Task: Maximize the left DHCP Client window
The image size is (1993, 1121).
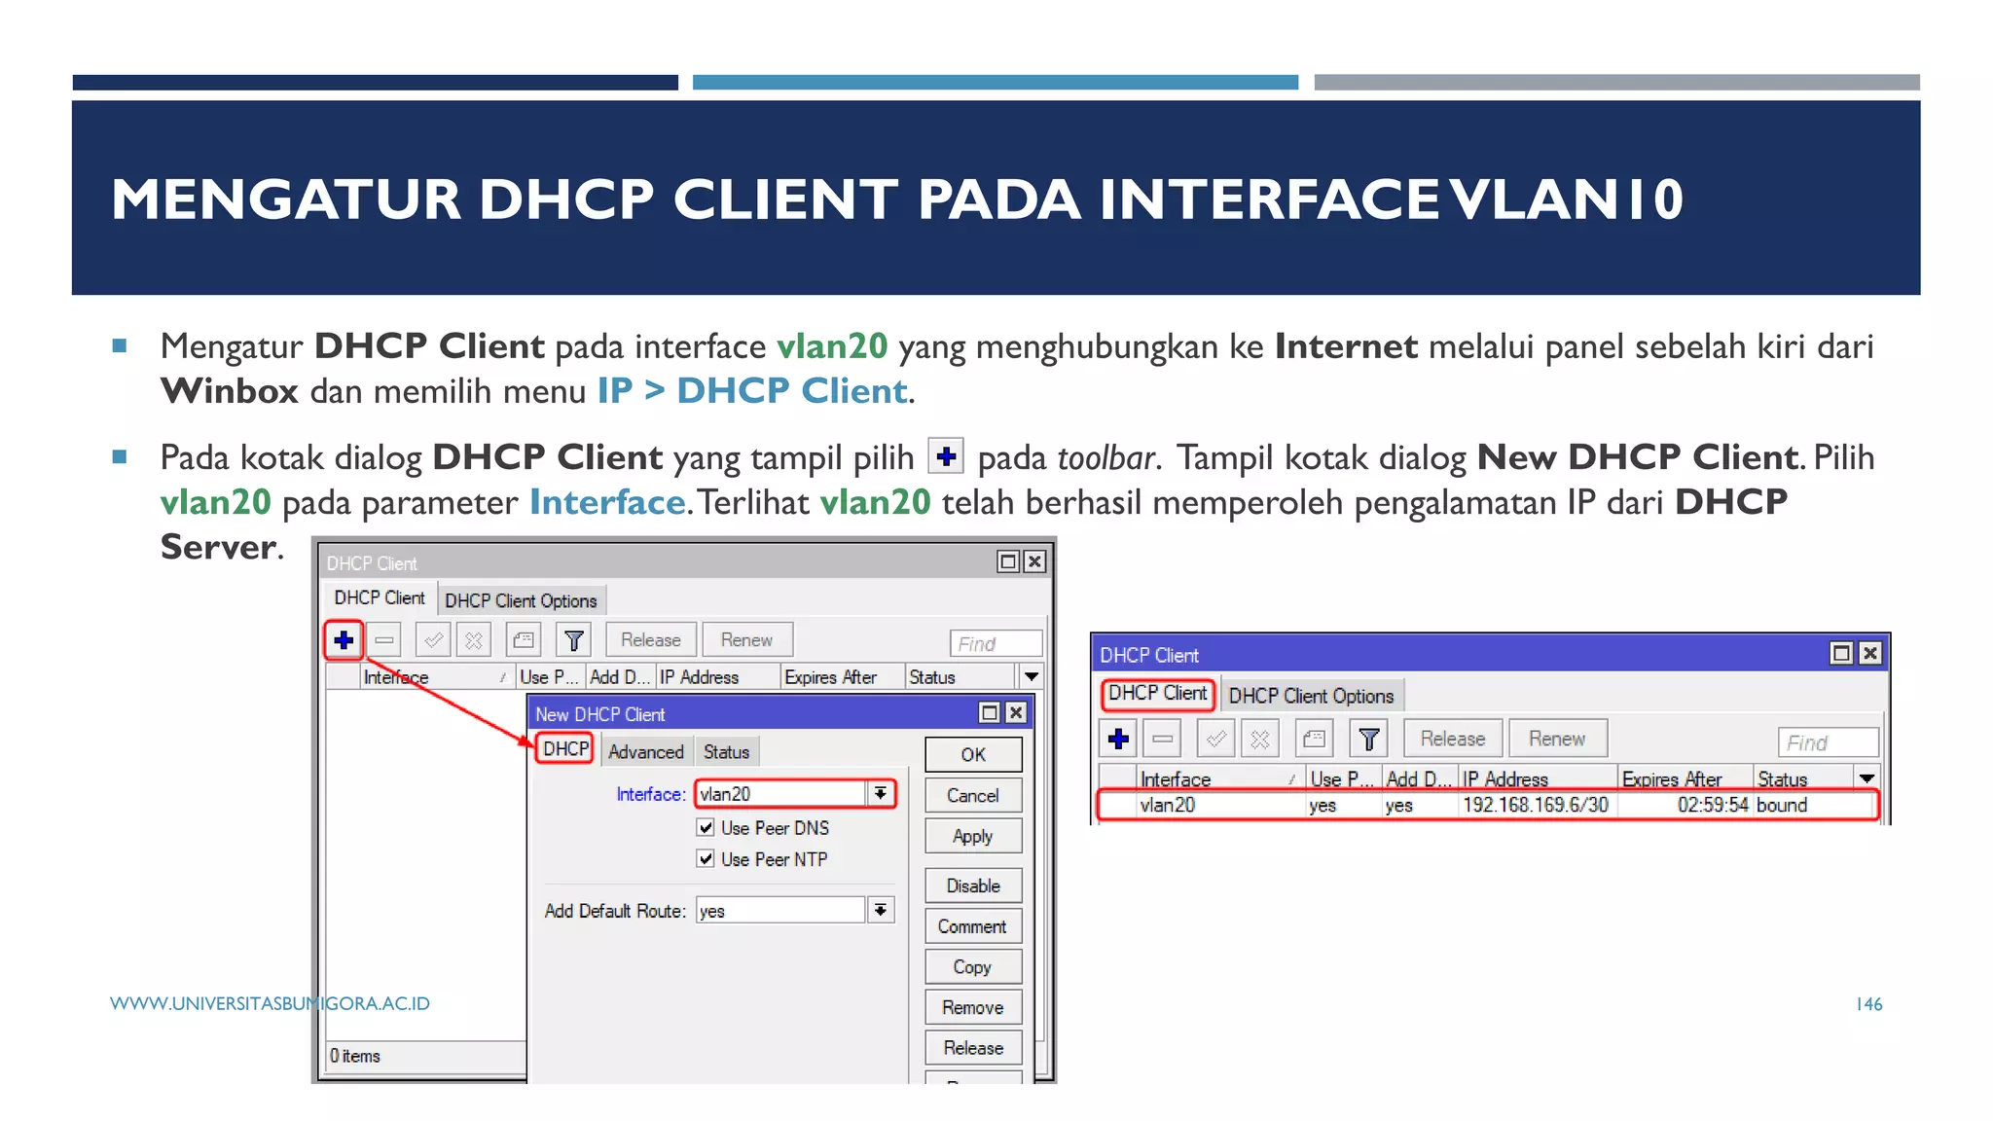Action: click(1008, 561)
